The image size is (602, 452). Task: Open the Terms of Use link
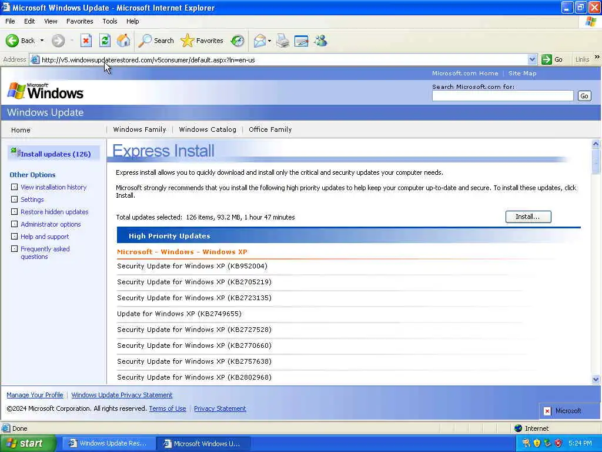[168, 408]
